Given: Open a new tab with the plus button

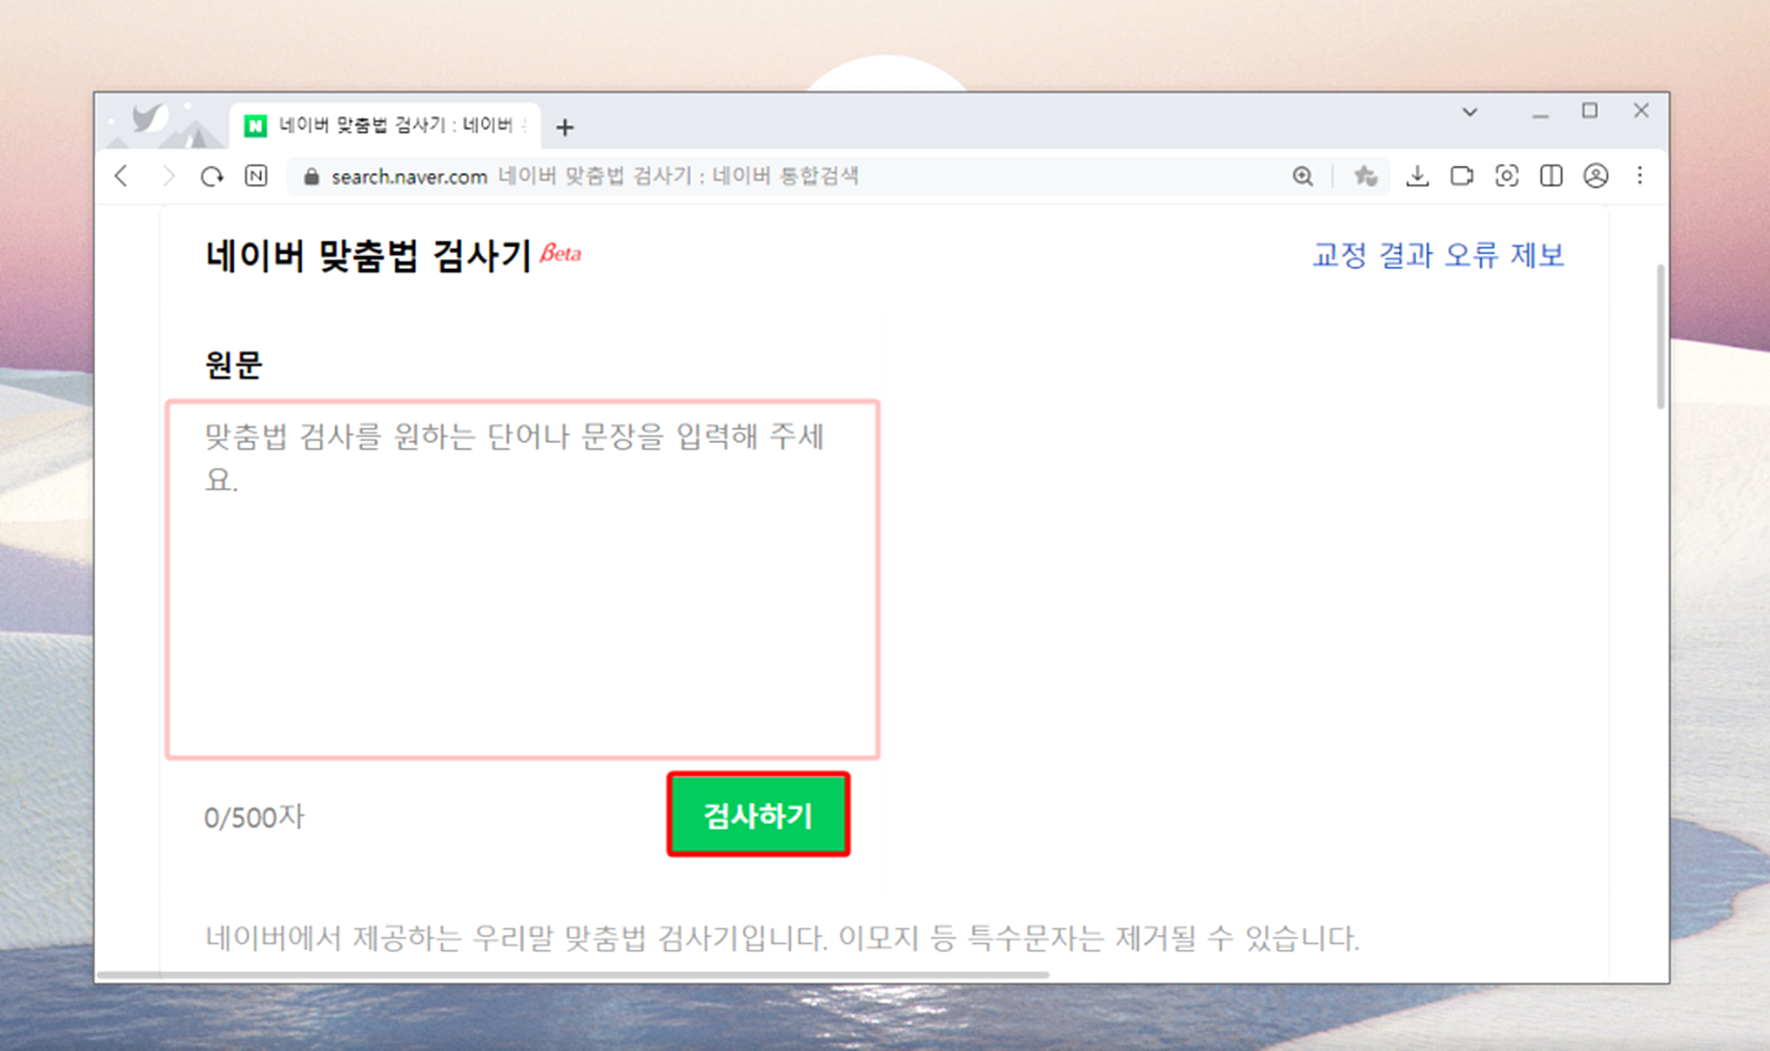Looking at the screenshot, I should point(565,127).
